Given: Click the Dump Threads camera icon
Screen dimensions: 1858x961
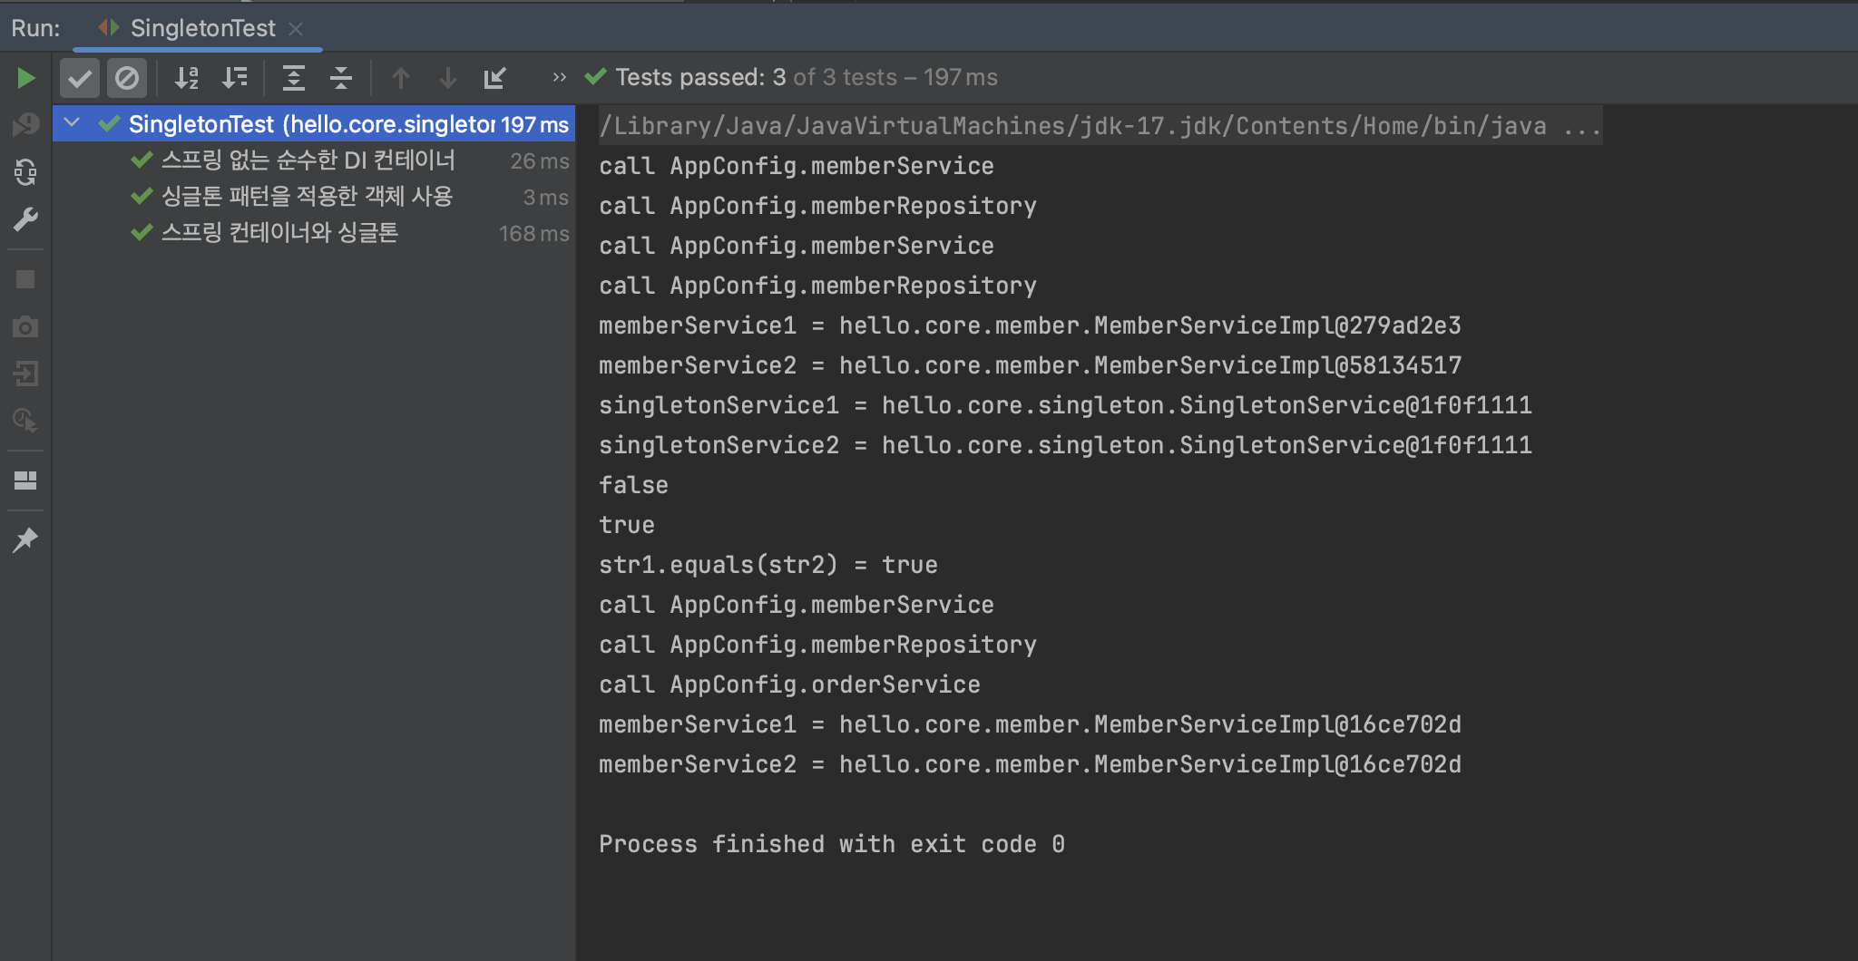Looking at the screenshot, I should (25, 326).
